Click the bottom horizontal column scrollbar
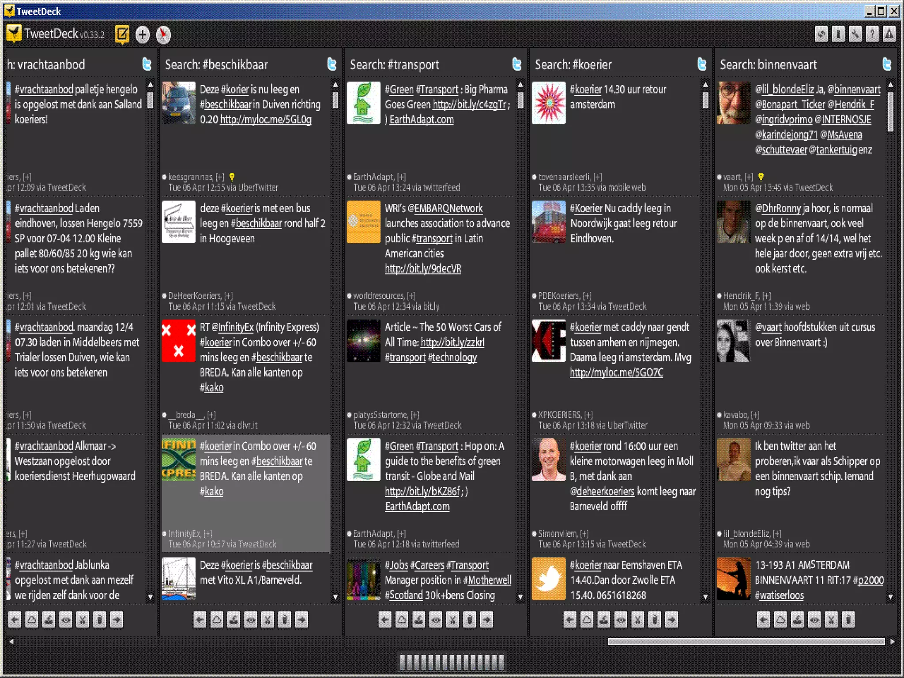The height and width of the screenshot is (678, 904). 746,641
